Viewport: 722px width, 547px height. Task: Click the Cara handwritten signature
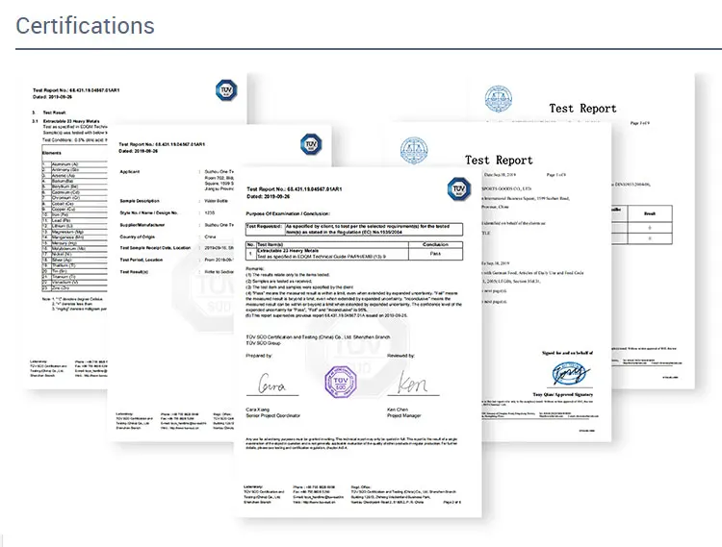click(272, 383)
